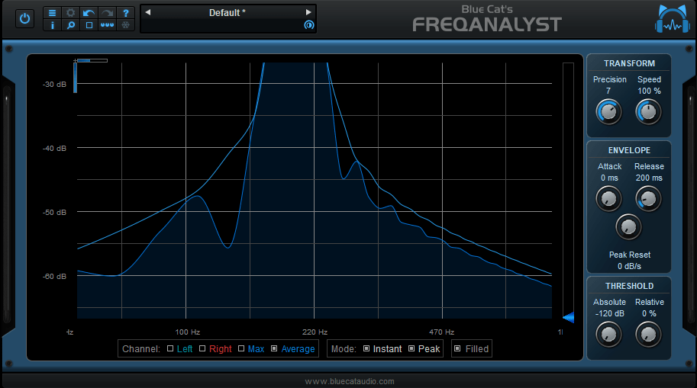Click the Precision knob
This screenshot has width=697, height=388.
608,112
